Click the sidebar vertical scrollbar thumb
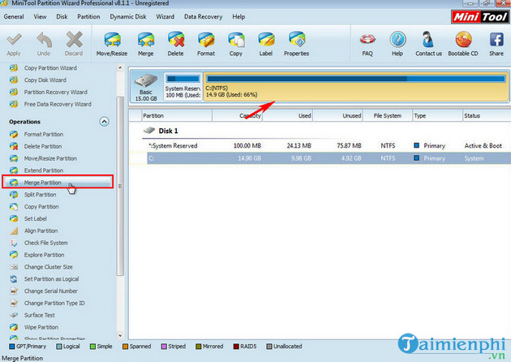The image size is (511, 362). pos(120,186)
